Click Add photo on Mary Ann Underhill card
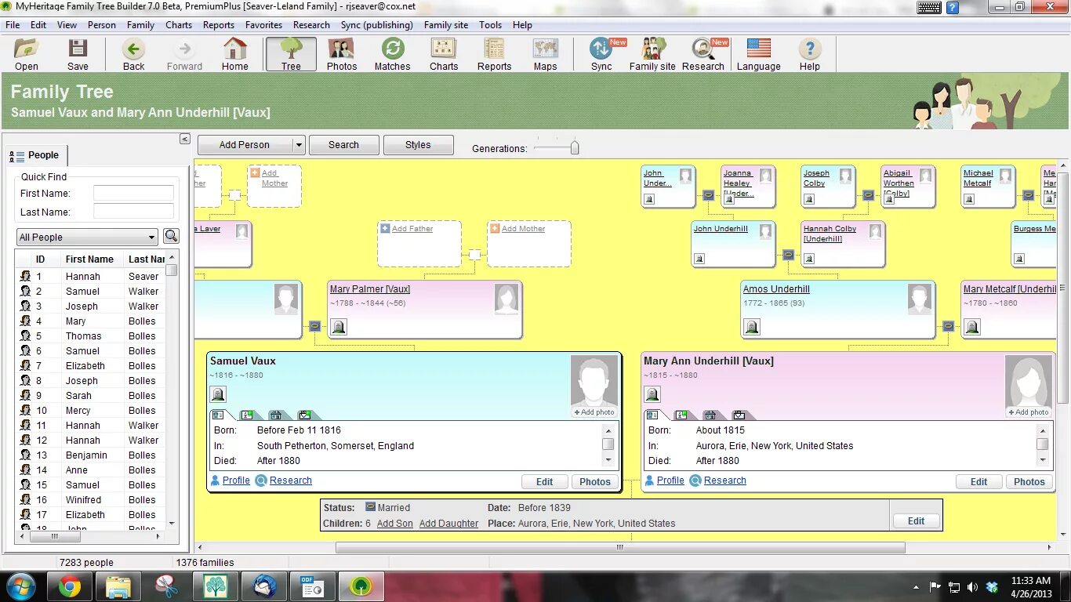Image resolution: width=1071 pixels, height=602 pixels. click(x=1029, y=412)
